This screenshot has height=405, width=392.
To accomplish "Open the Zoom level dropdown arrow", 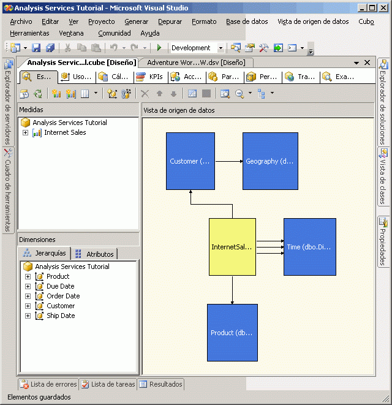I will tap(250, 93).
